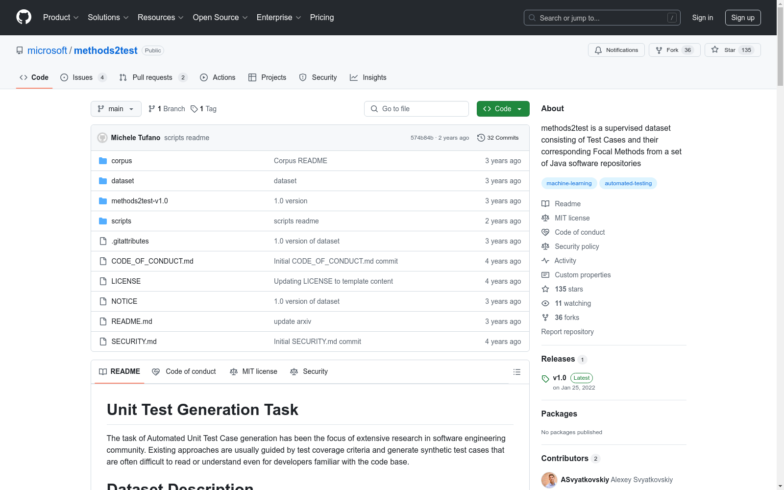View the 1 Branch link
The height and width of the screenshot is (490, 784).
[x=167, y=109]
